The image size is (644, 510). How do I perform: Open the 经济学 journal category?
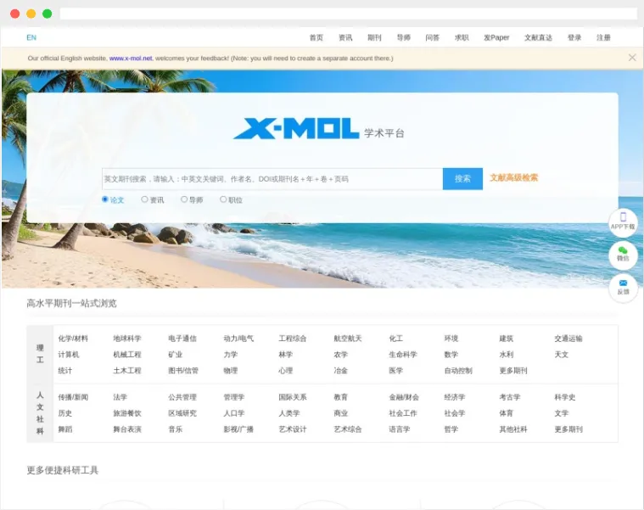455,397
